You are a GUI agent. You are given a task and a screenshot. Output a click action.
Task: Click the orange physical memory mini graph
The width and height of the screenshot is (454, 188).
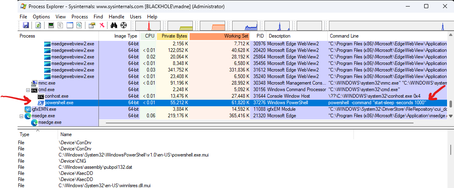[x=212, y=26]
